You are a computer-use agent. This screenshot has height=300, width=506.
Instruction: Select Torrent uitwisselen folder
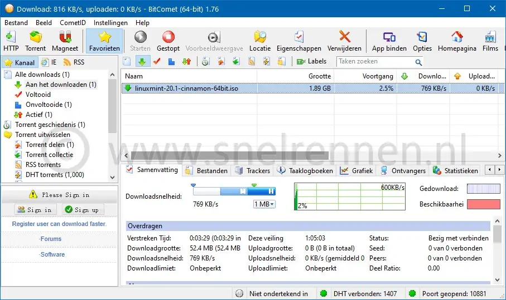[x=42, y=134]
